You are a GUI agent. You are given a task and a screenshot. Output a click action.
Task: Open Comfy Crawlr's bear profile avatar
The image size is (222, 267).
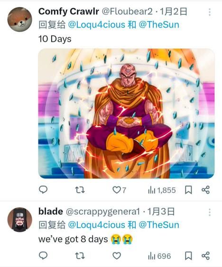(20, 20)
